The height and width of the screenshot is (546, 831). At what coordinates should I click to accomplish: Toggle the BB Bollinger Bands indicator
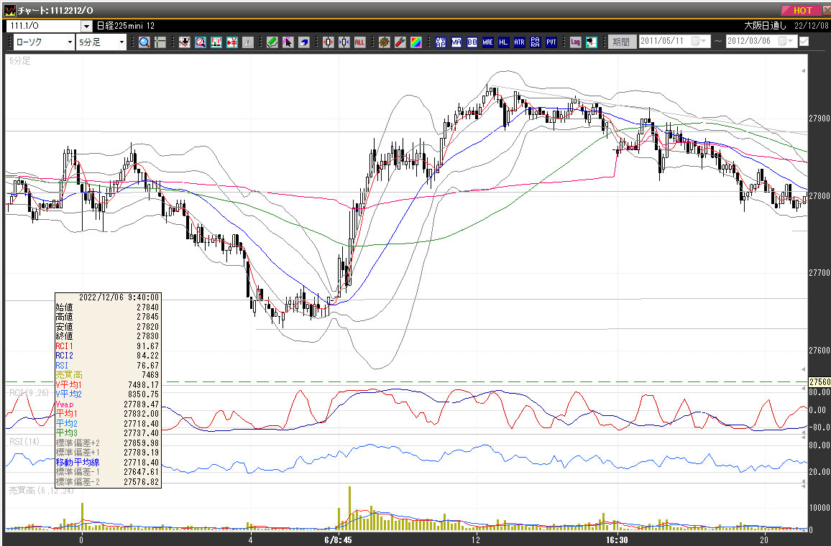472,42
